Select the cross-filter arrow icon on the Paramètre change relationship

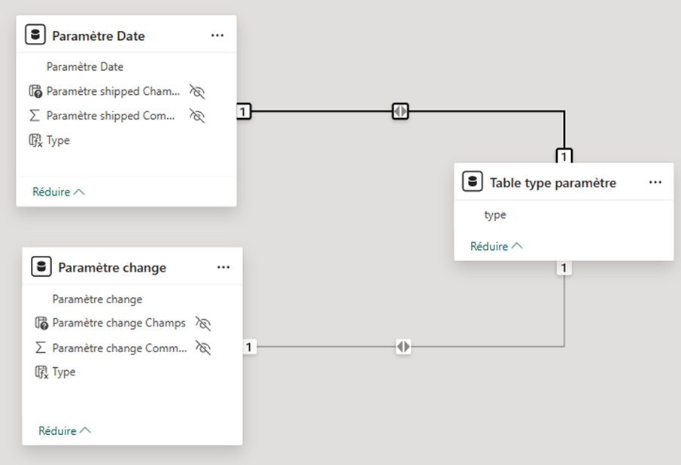point(403,347)
